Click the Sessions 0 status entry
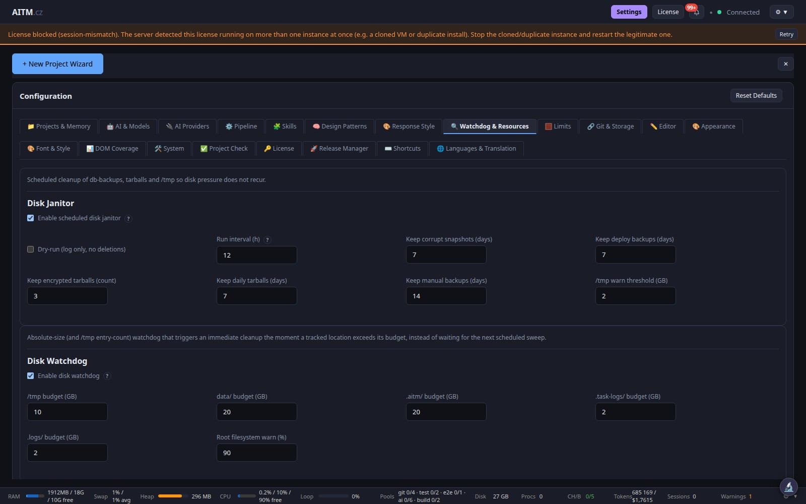The width and height of the screenshot is (806, 504). pyautogui.click(x=682, y=496)
